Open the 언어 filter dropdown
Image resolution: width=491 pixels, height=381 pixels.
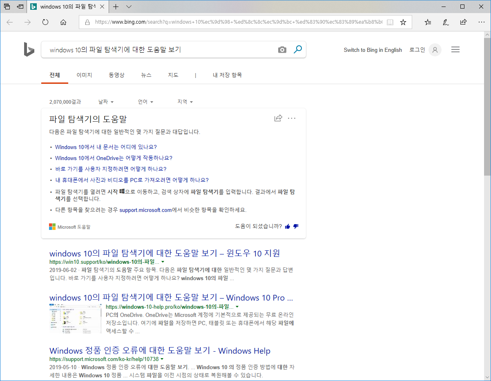click(x=145, y=102)
